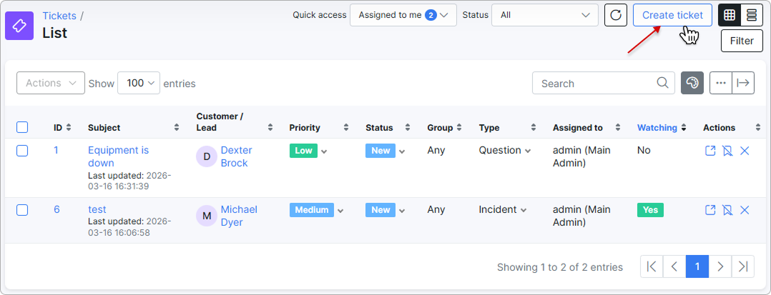Select all tickets checkbox in header
This screenshot has height=295, width=771.
[x=22, y=128]
